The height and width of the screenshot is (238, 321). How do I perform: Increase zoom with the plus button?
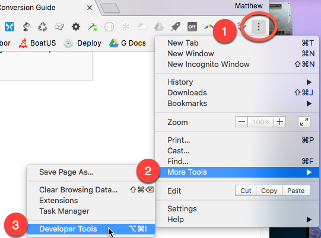pyautogui.click(x=279, y=122)
